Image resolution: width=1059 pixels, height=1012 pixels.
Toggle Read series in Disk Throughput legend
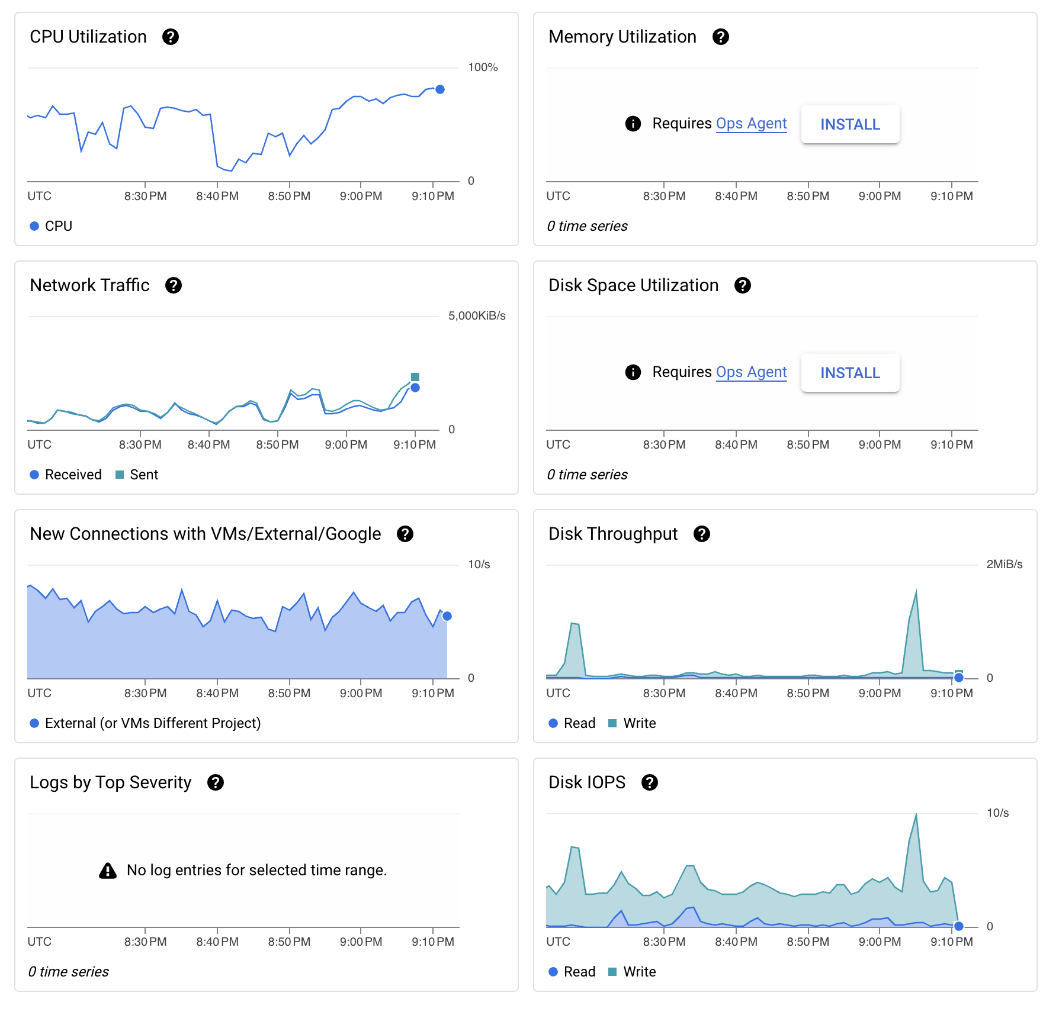pyautogui.click(x=572, y=723)
